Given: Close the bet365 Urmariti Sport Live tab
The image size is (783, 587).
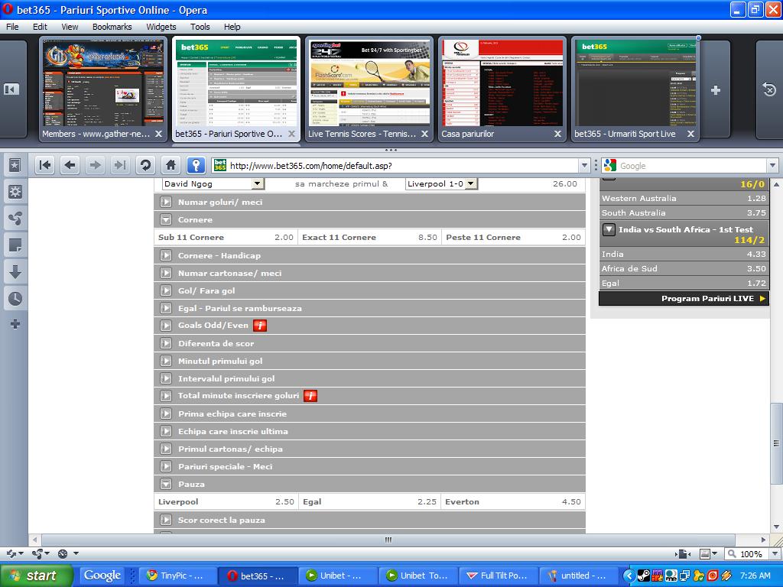Looking at the screenshot, I should pyautogui.click(x=690, y=134).
